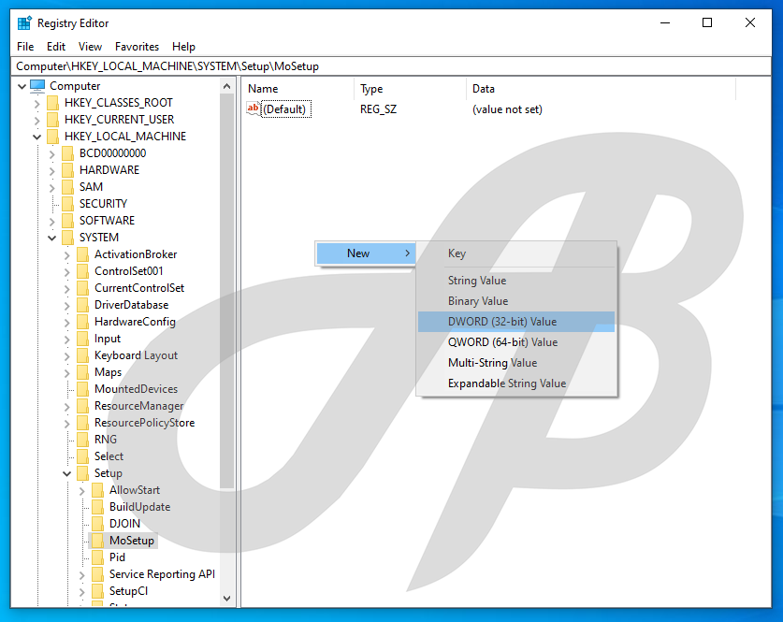Click the HKEY_LOCAL_MACHINE folder icon
783x622 pixels.
[53, 137]
